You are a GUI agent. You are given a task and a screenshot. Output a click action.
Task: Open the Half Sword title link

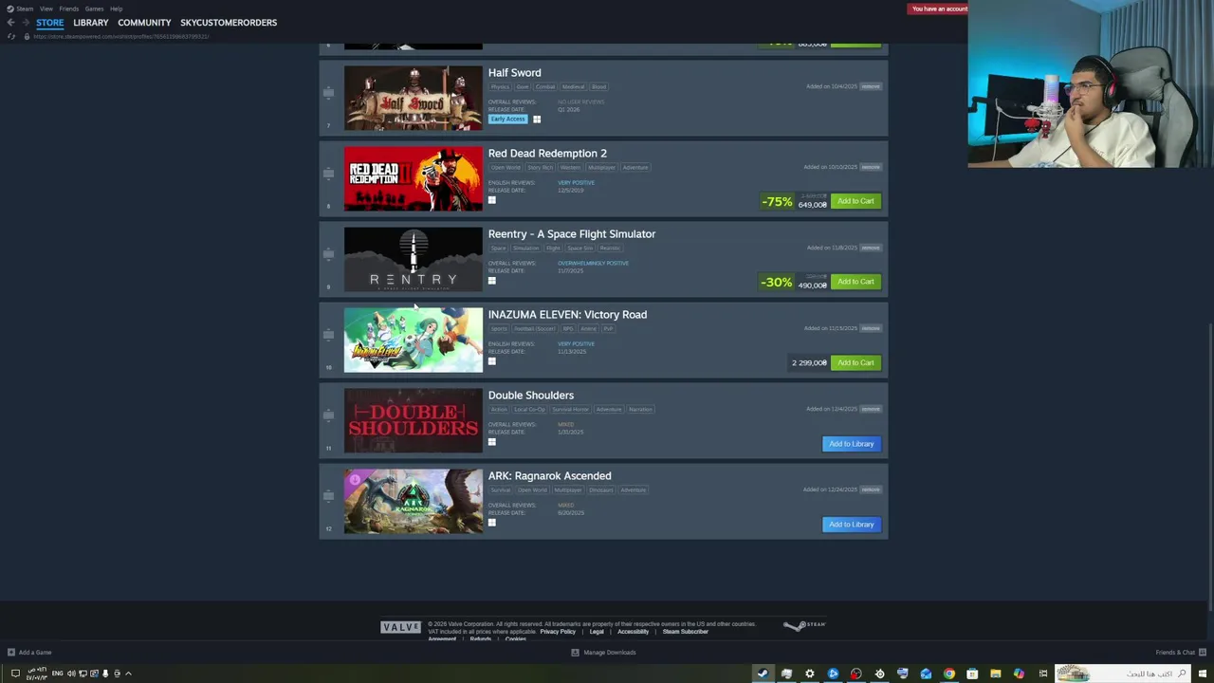pos(515,73)
